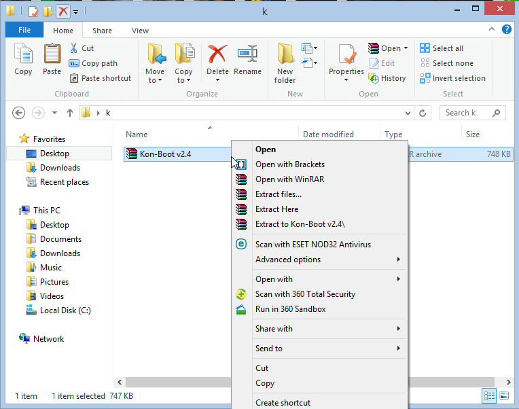Click Select all in ribbon
519x409 pixels.
click(442, 48)
